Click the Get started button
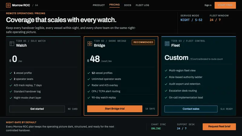The width and height of the screenshot is (242, 136). 37,109
